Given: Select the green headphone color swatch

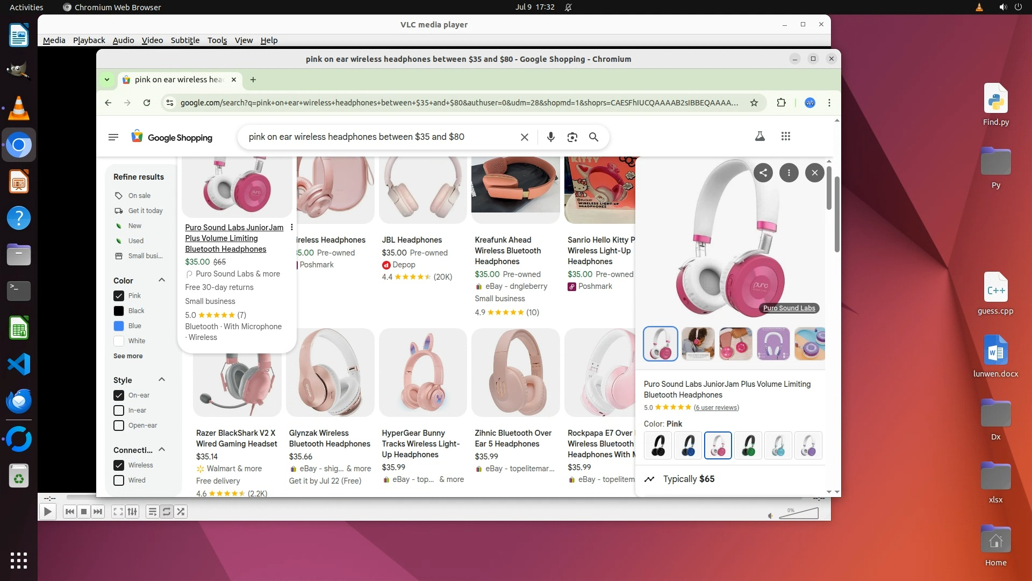Looking at the screenshot, I should (748, 445).
